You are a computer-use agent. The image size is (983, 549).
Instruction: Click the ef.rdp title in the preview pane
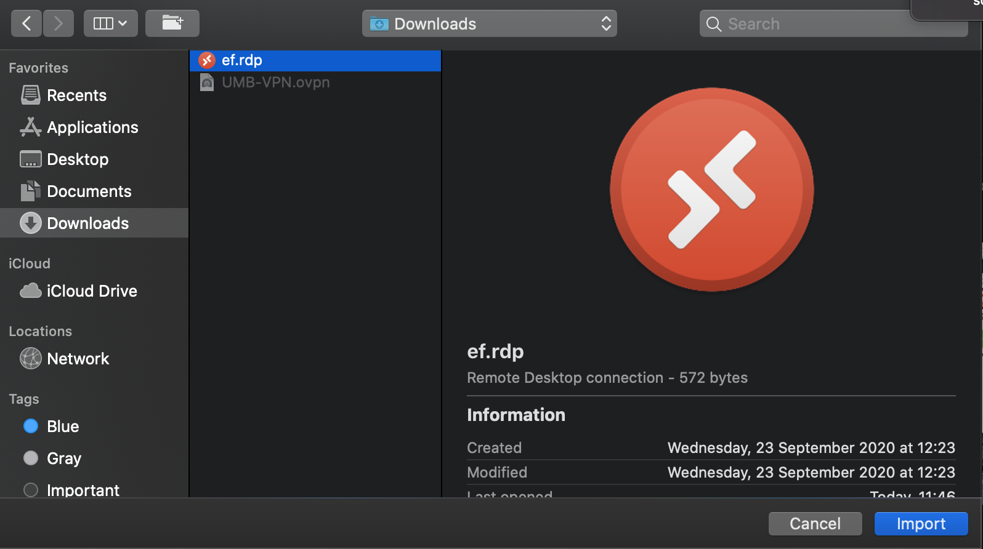click(x=495, y=351)
